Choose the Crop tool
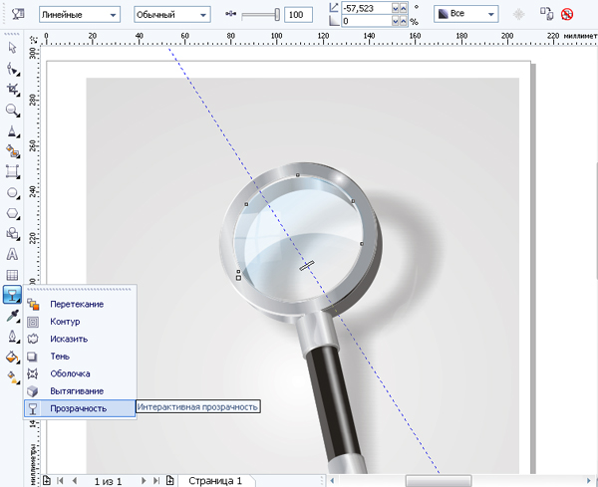This screenshot has height=487, width=598. pos(12,89)
